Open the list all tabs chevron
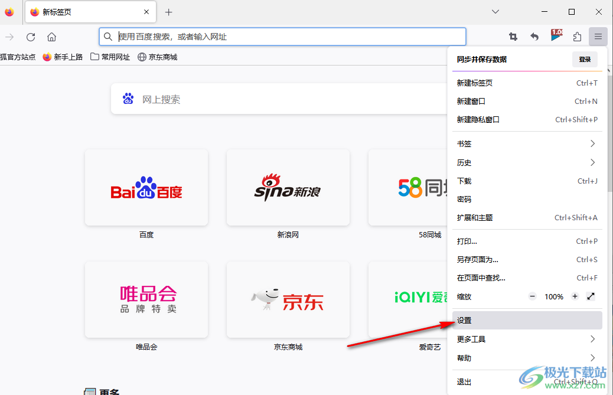This screenshot has width=613, height=395. [x=495, y=12]
